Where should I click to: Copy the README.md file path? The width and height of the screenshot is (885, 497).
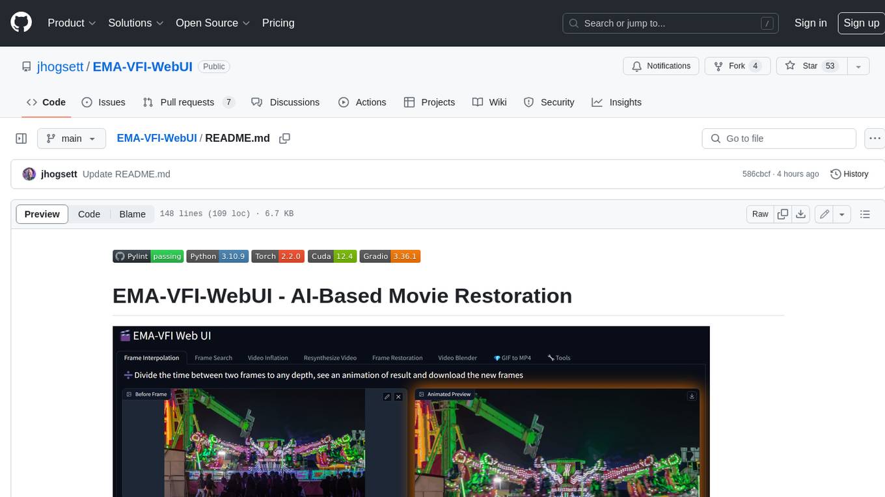(x=284, y=139)
